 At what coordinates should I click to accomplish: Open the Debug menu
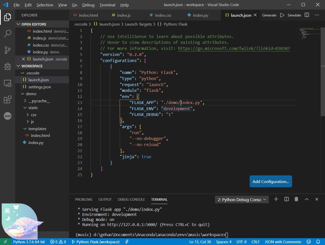tap(88, 5)
